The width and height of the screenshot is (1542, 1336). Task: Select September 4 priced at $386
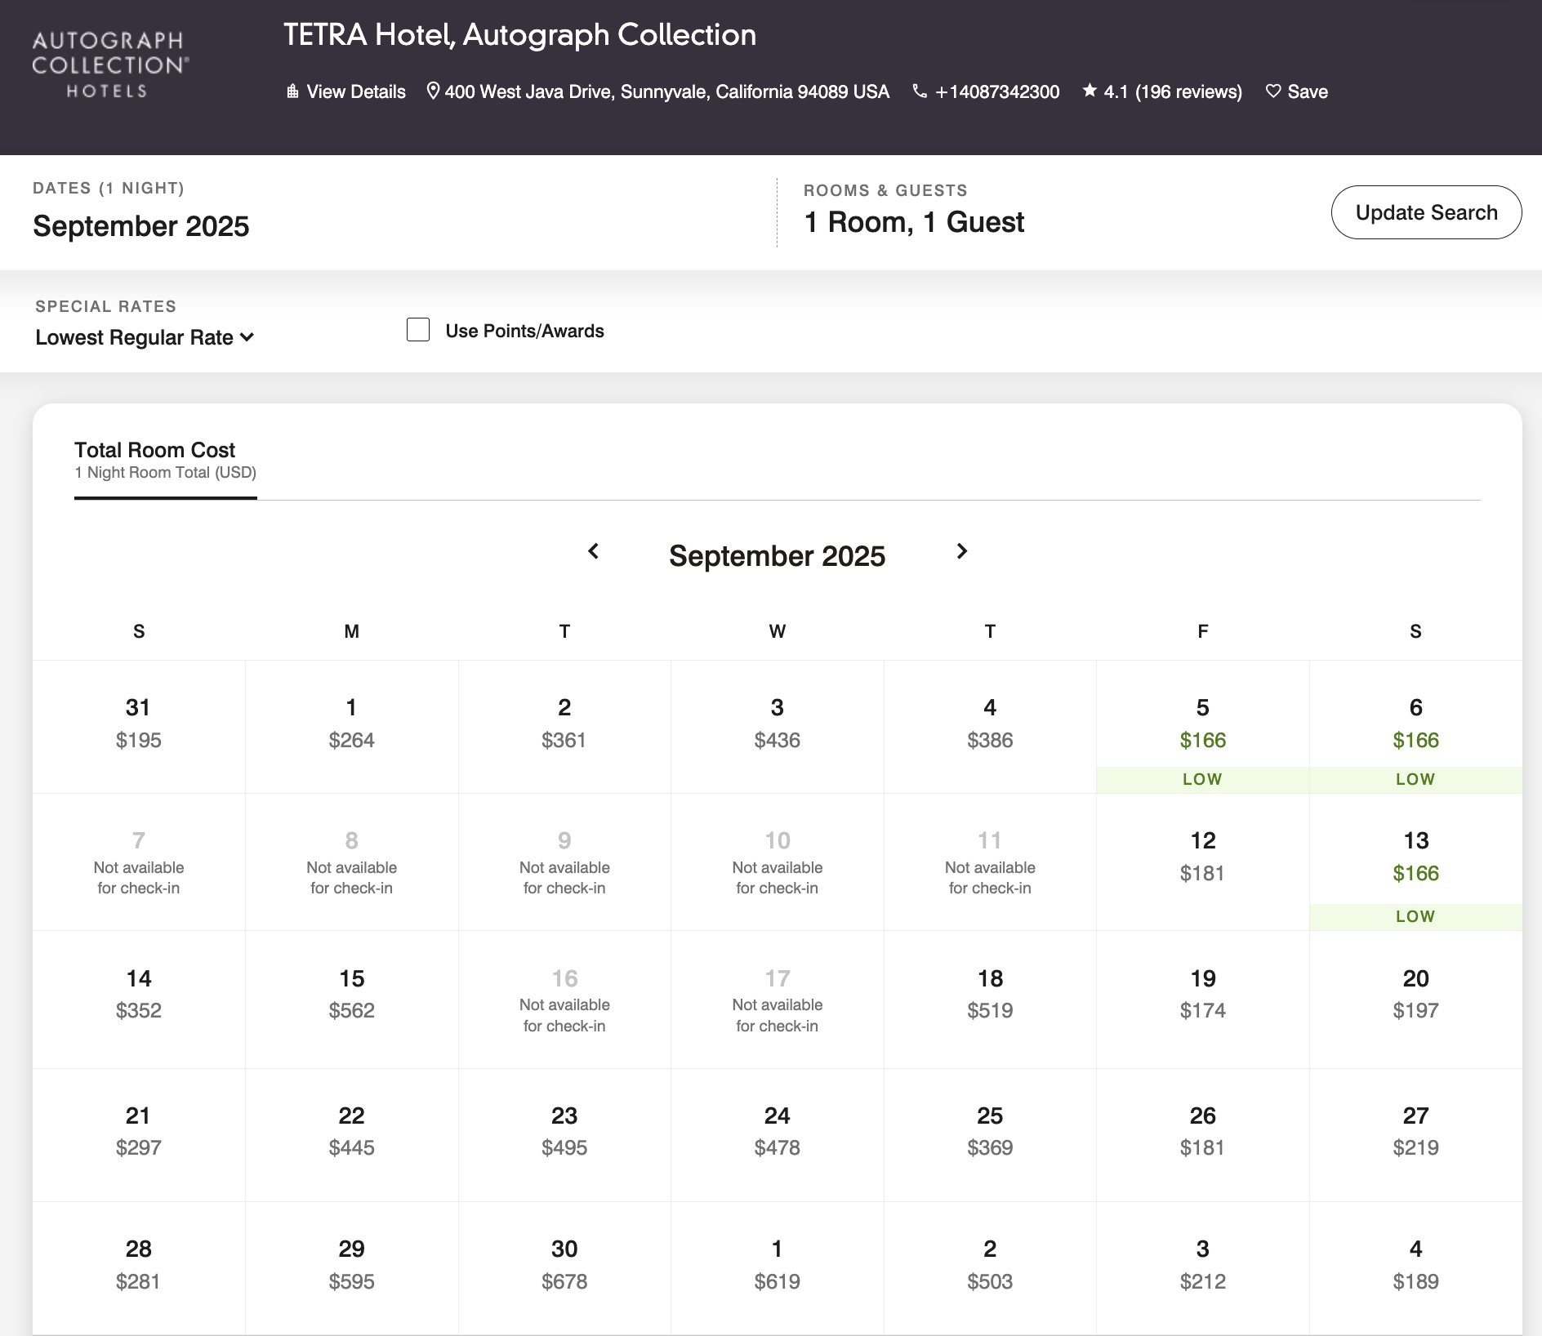click(990, 727)
